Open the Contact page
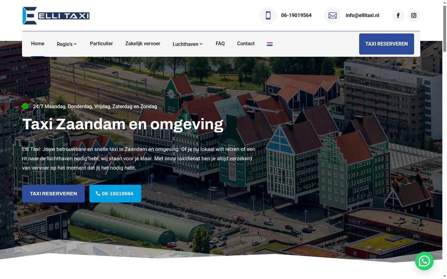This screenshot has width=447, height=279. [246, 44]
